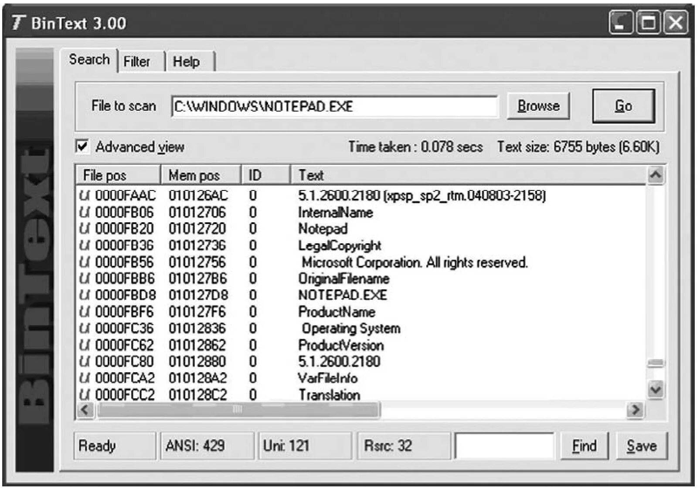The width and height of the screenshot is (700, 489).
Task: Close the BinText window
Action: [676, 22]
